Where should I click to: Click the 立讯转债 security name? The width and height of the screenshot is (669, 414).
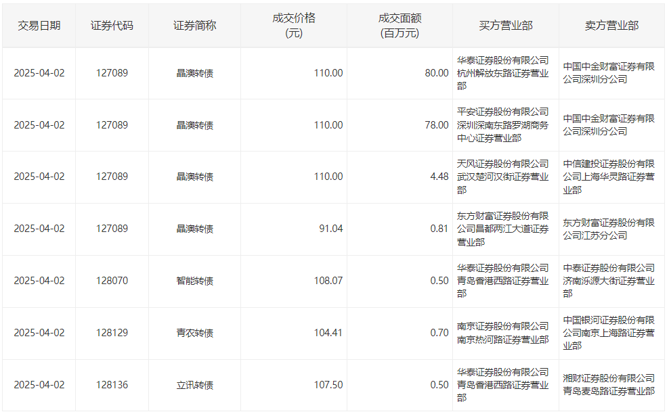click(194, 385)
